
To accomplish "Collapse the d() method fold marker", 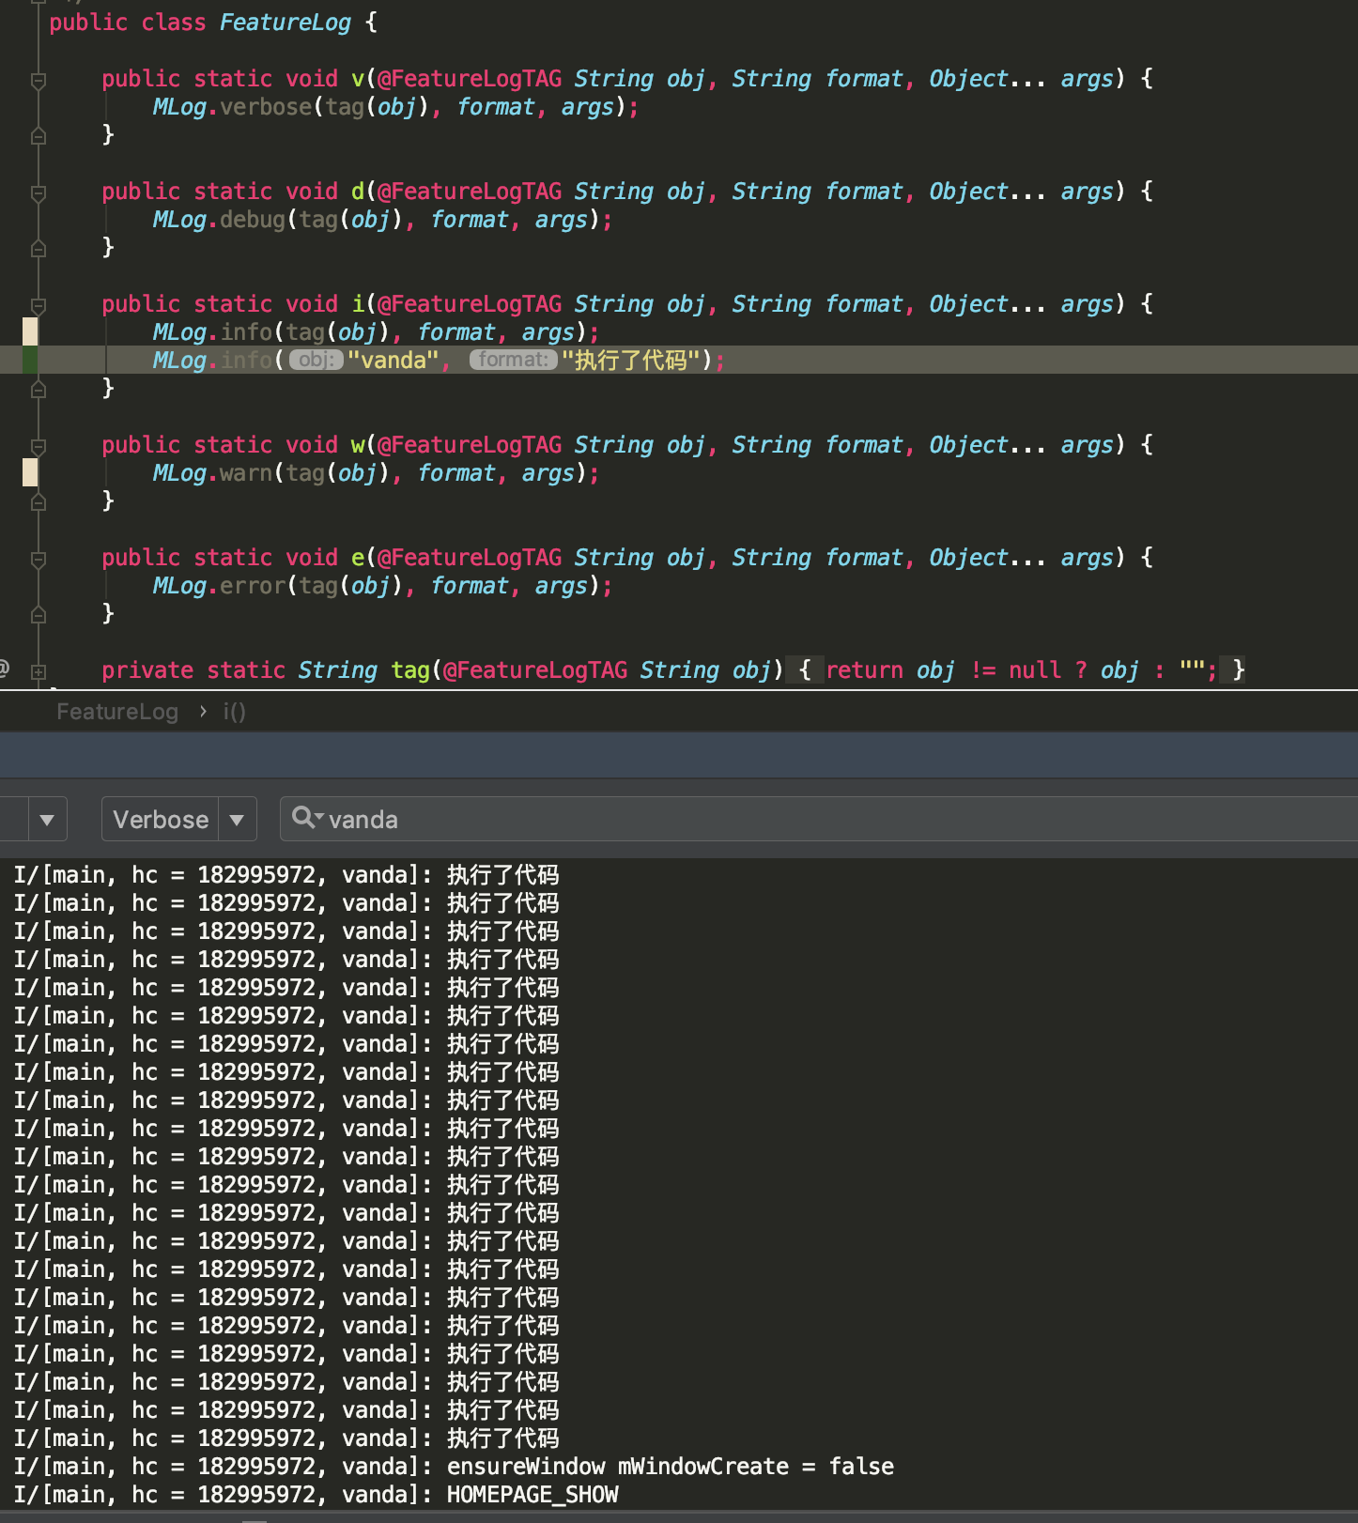I will click(39, 193).
